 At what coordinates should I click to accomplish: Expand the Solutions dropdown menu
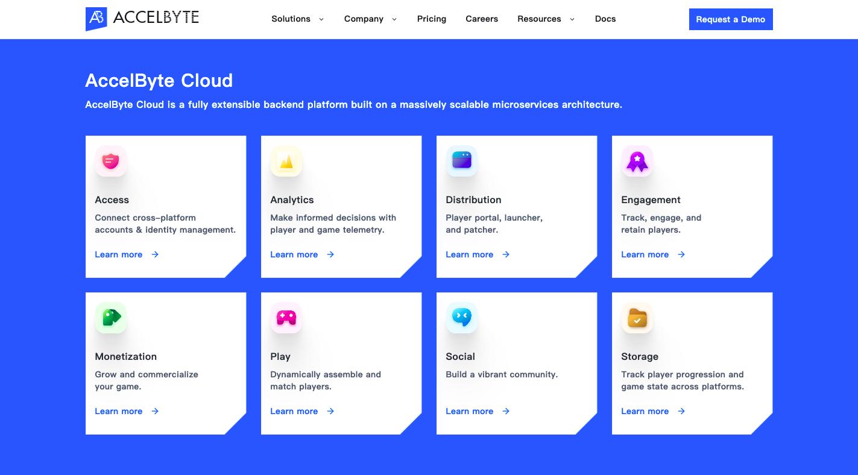(x=297, y=19)
